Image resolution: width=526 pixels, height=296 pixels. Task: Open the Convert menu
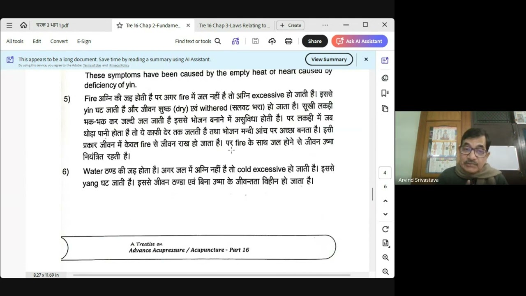click(59, 41)
